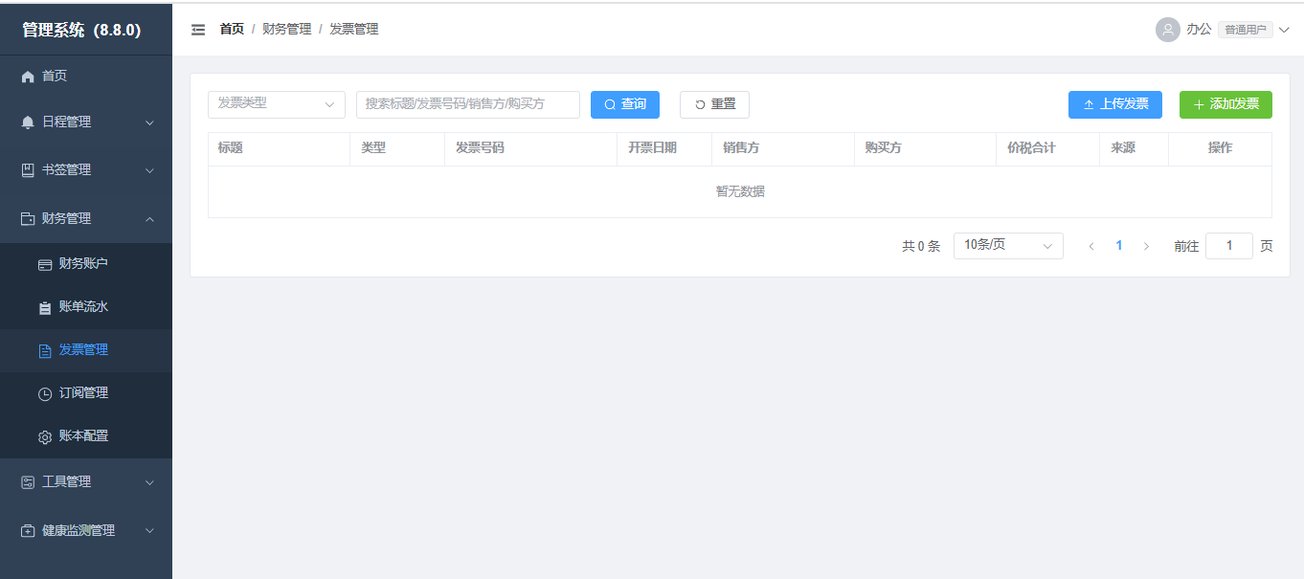Click the clipboard icon beside 账单流水
Image resolution: width=1304 pixels, height=579 pixels.
point(45,308)
